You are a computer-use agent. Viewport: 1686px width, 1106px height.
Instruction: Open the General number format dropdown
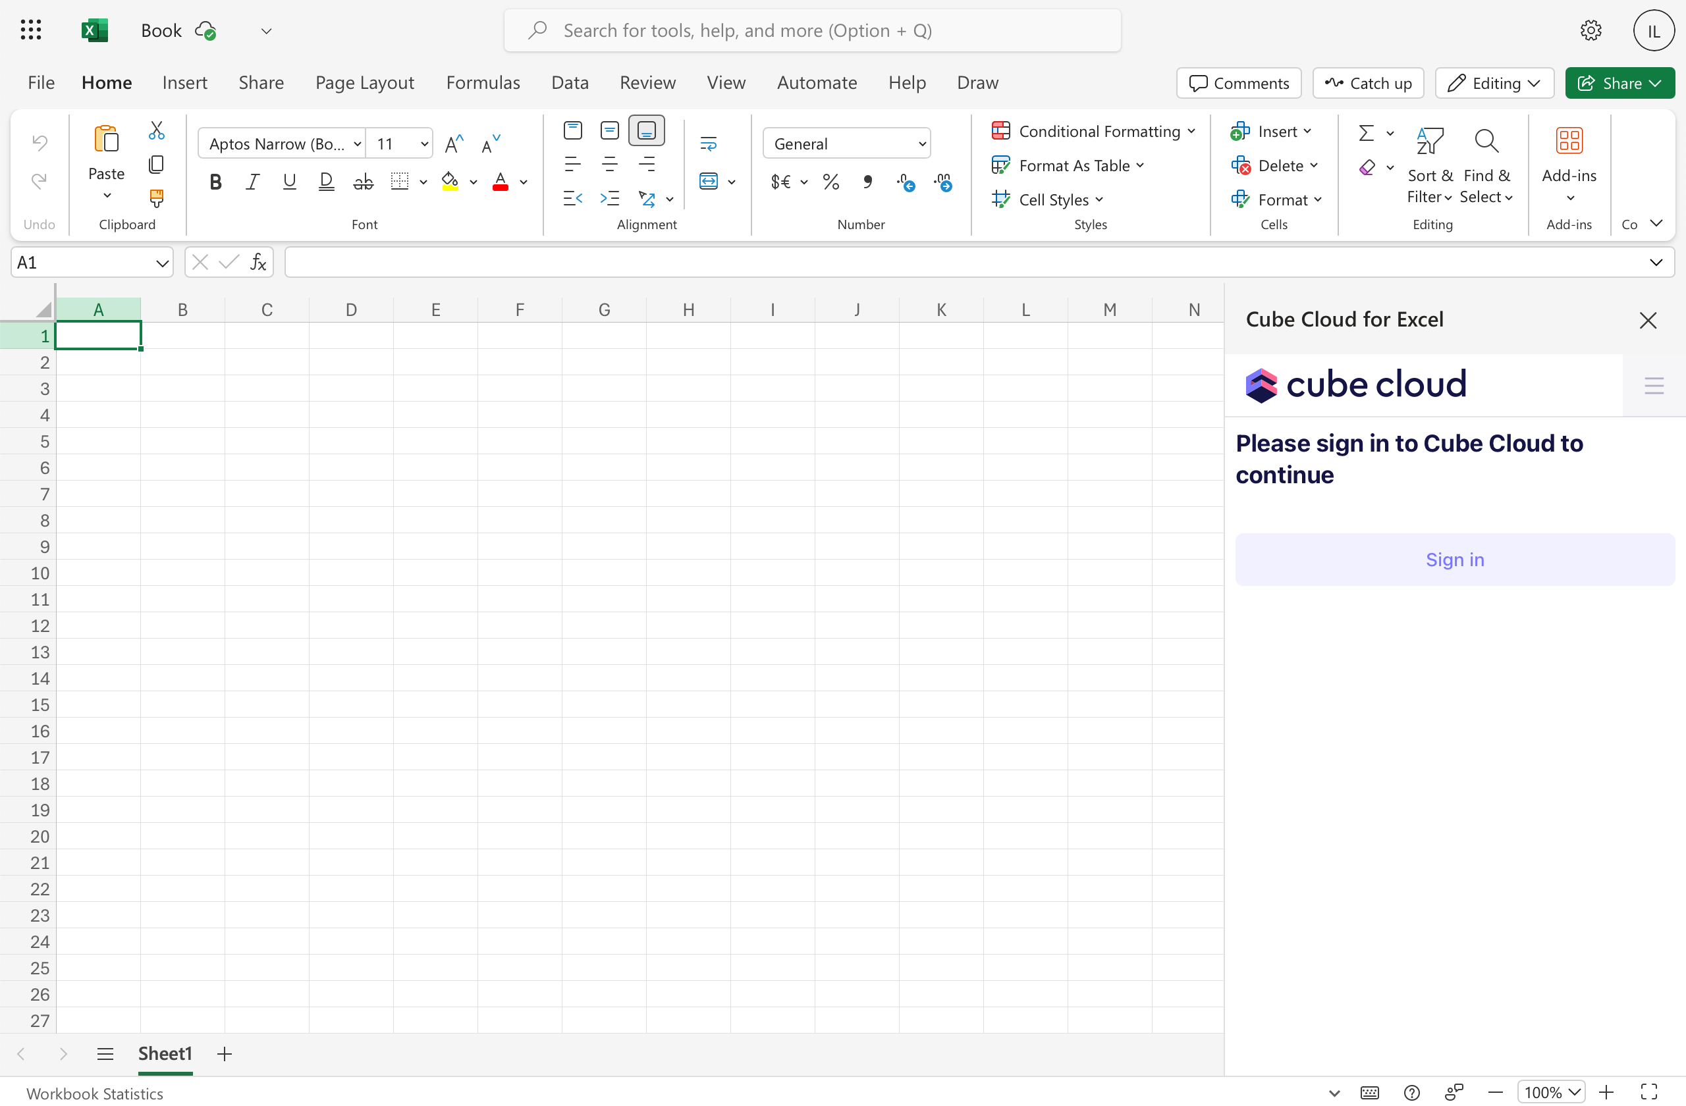pyautogui.click(x=846, y=144)
